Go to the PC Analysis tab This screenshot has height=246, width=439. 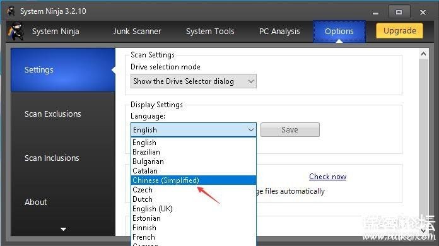[279, 32]
